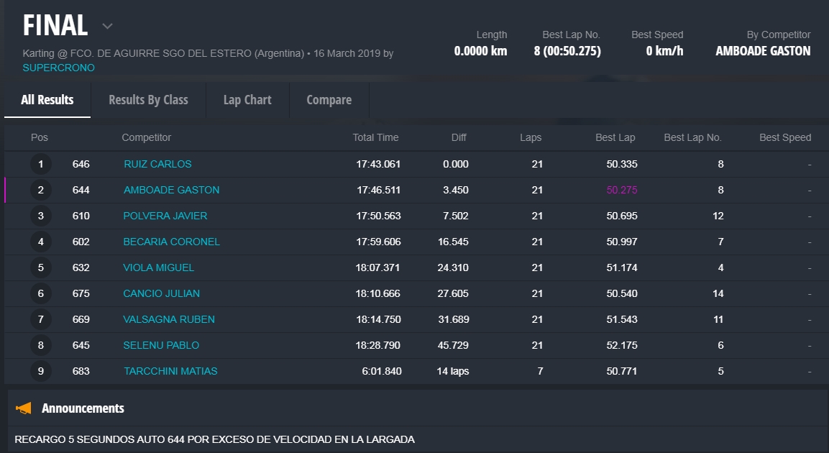Expand the FINAL session dropdown chevron

click(107, 27)
